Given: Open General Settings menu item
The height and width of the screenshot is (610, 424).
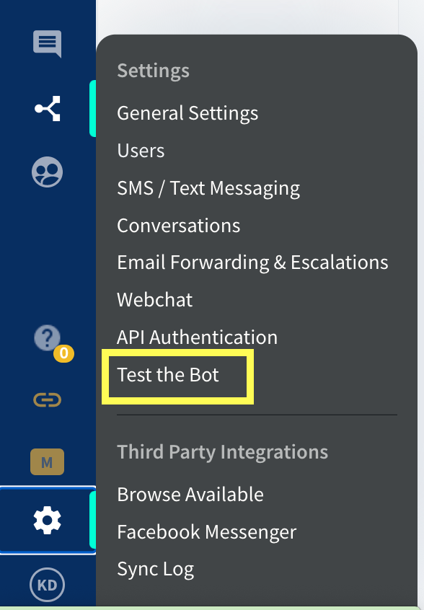Looking at the screenshot, I should 187,113.
